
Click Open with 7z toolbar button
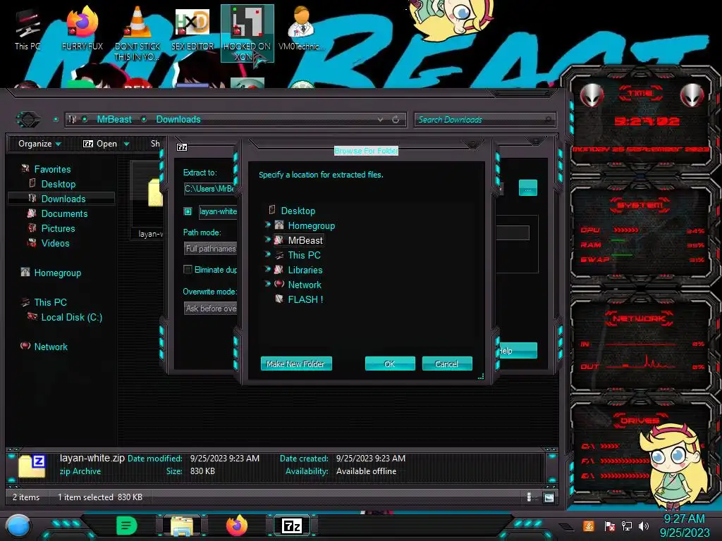pos(100,144)
